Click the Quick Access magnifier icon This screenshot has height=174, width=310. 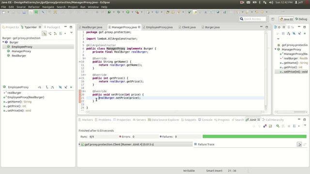(x=242, y=19)
